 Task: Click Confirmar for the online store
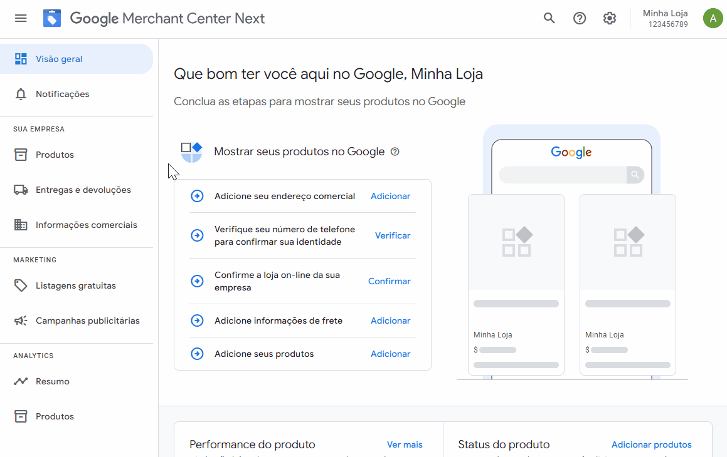(x=389, y=281)
